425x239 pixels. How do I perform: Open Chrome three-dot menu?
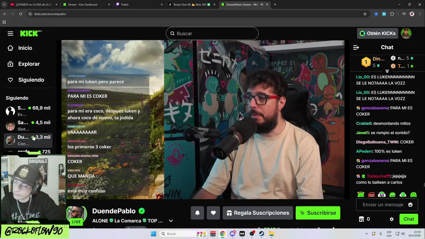click(420, 14)
